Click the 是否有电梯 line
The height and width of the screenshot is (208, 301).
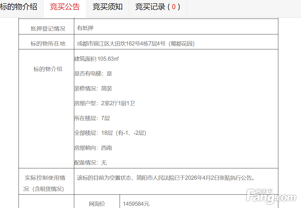pyautogui.click(x=93, y=73)
